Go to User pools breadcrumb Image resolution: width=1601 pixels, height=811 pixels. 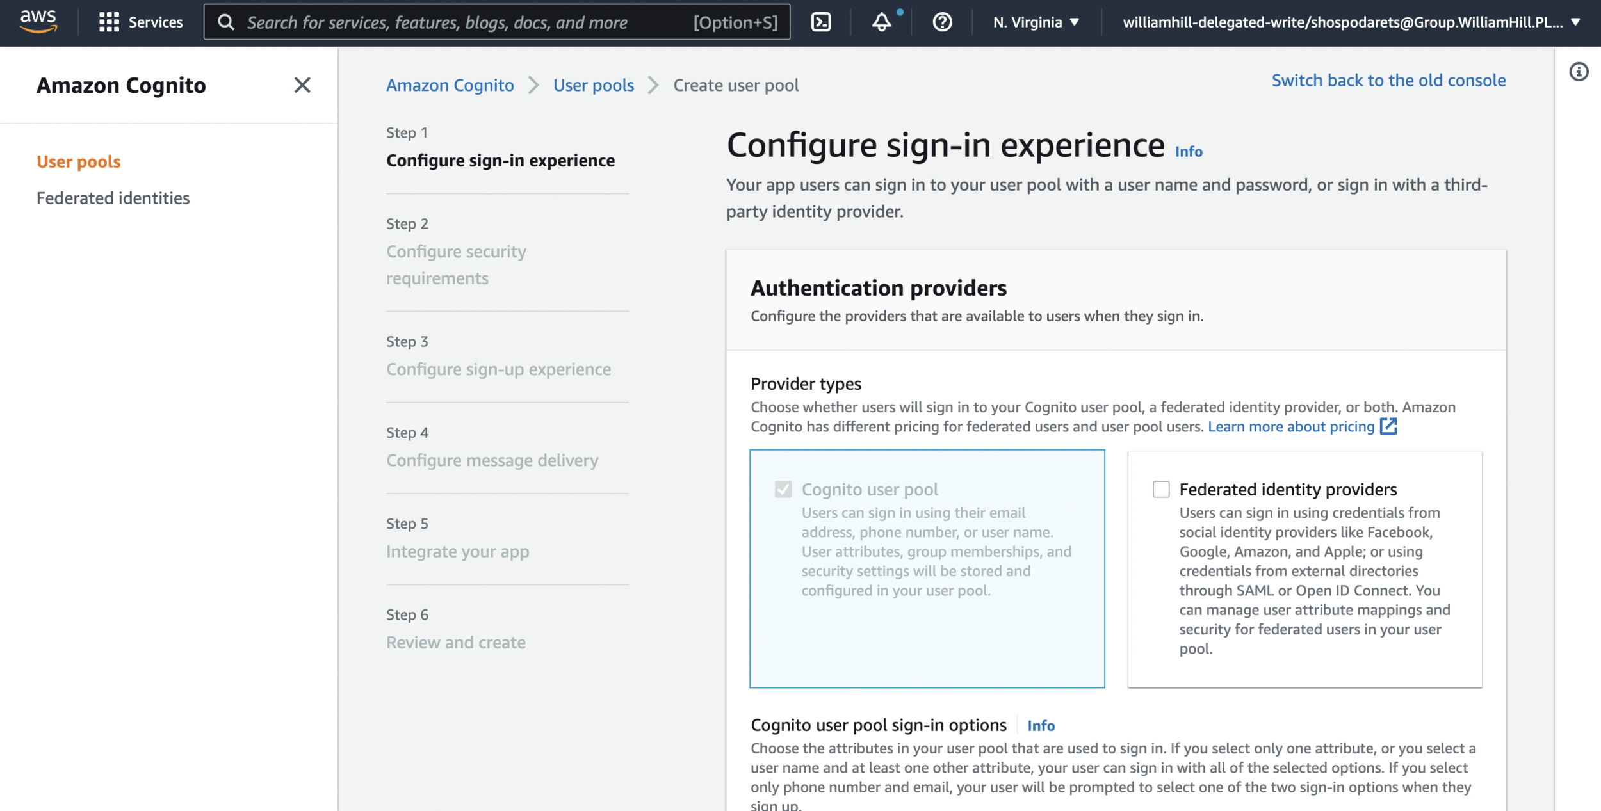(x=593, y=84)
